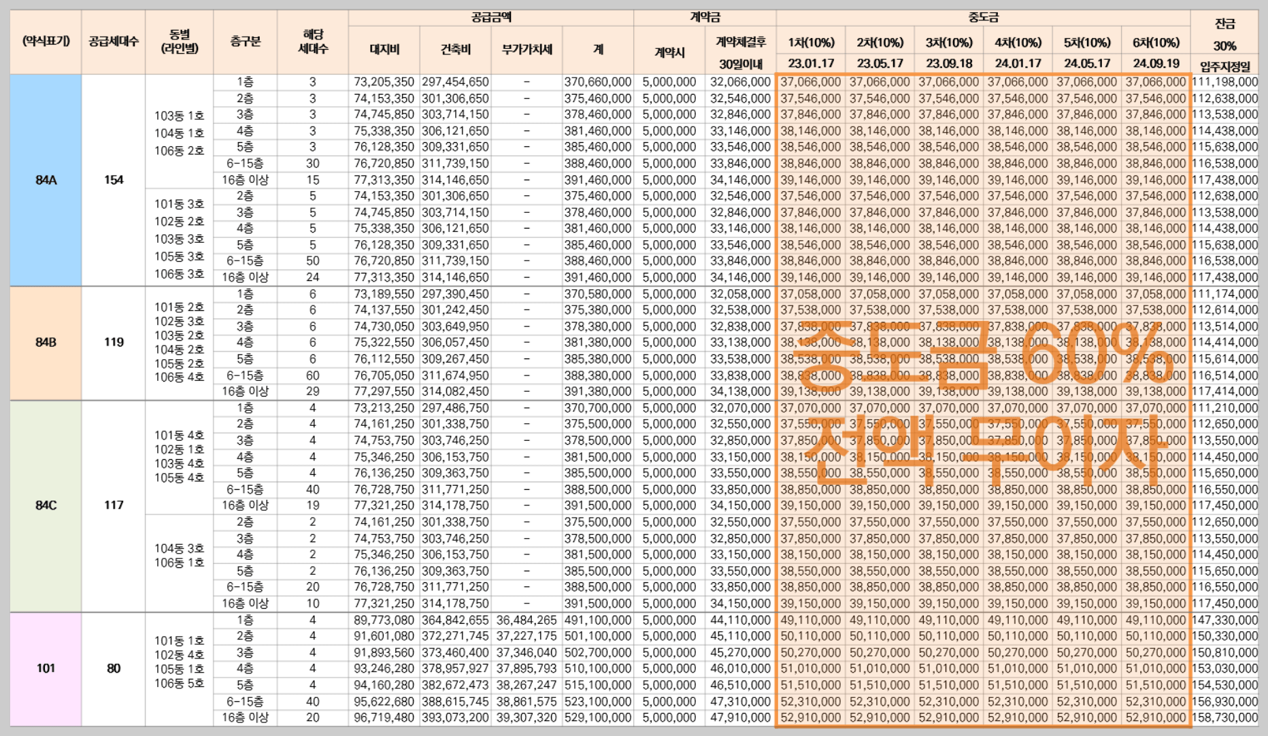Click the 106동 4호 line label
1268x736 pixels.
179,378
